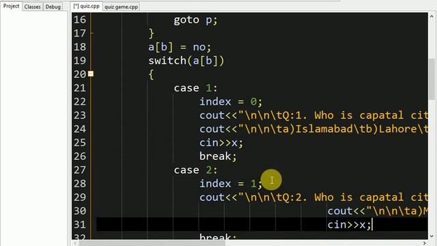Click the 'index = 0;' line
Viewport: 437px width, 246px height.
coord(231,102)
